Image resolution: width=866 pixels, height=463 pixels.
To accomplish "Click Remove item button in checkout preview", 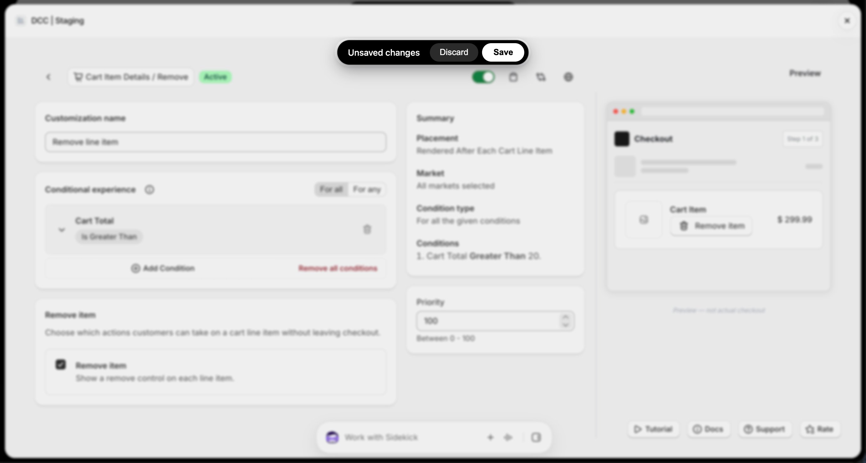I will point(711,226).
